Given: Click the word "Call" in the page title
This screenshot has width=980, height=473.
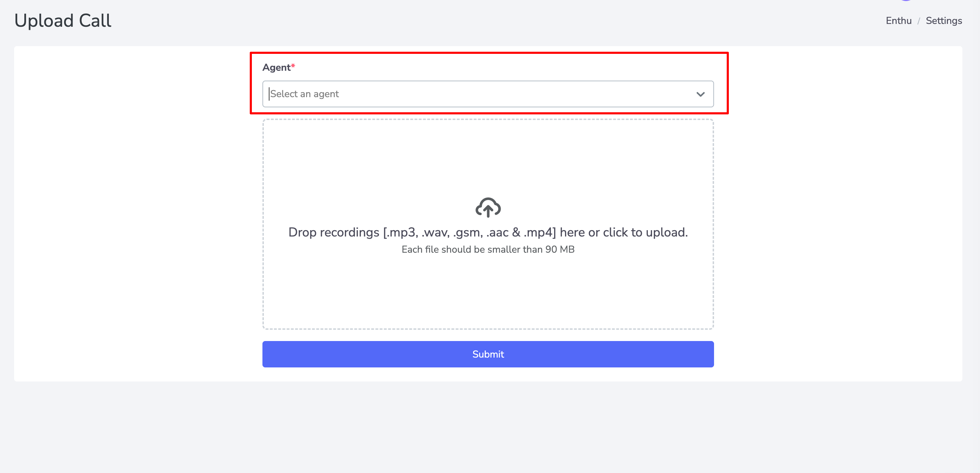Looking at the screenshot, I should (95, 21).
